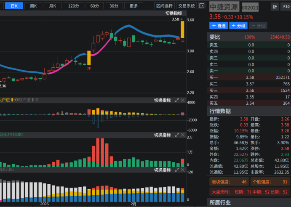Image resolution: width=291 pixels, height=207 pixels.
Task: Open the 交易系统 button
Action: (x=186, y=6)
